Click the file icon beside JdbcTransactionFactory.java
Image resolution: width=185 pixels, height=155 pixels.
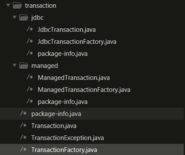click(30, 42)
